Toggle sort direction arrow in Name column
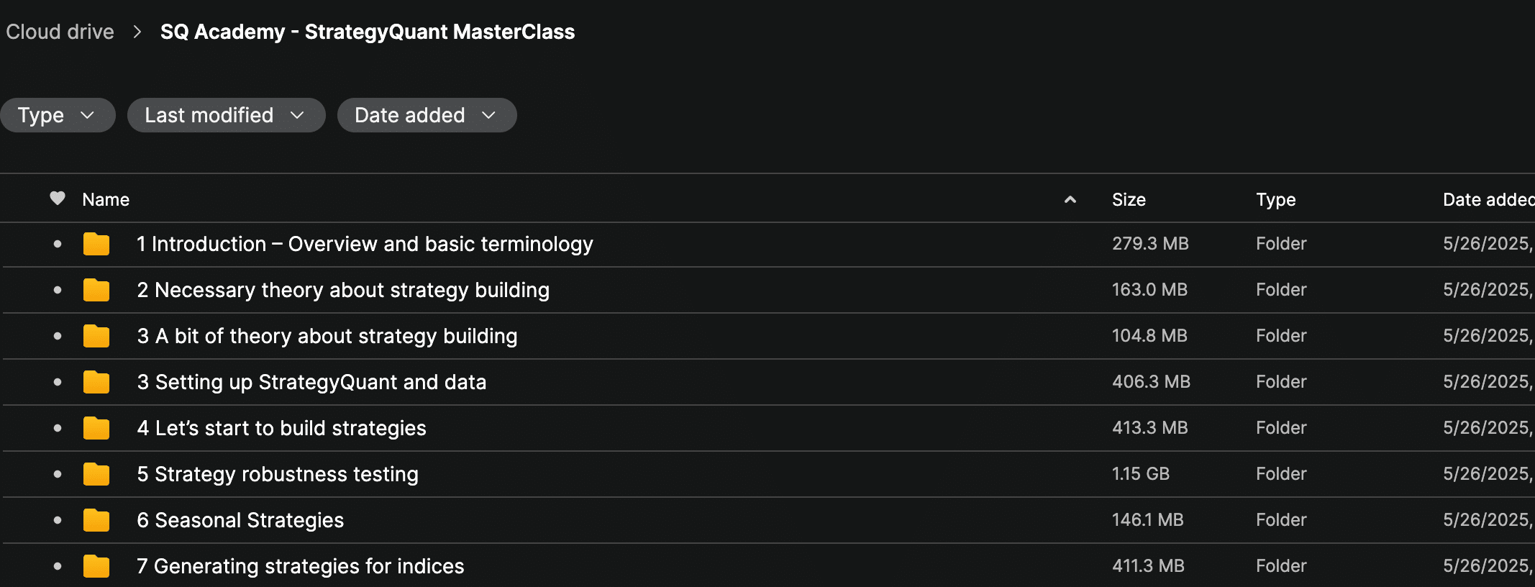The width and height of the screenshot is (1535, 587). (x=1070, y=200)
